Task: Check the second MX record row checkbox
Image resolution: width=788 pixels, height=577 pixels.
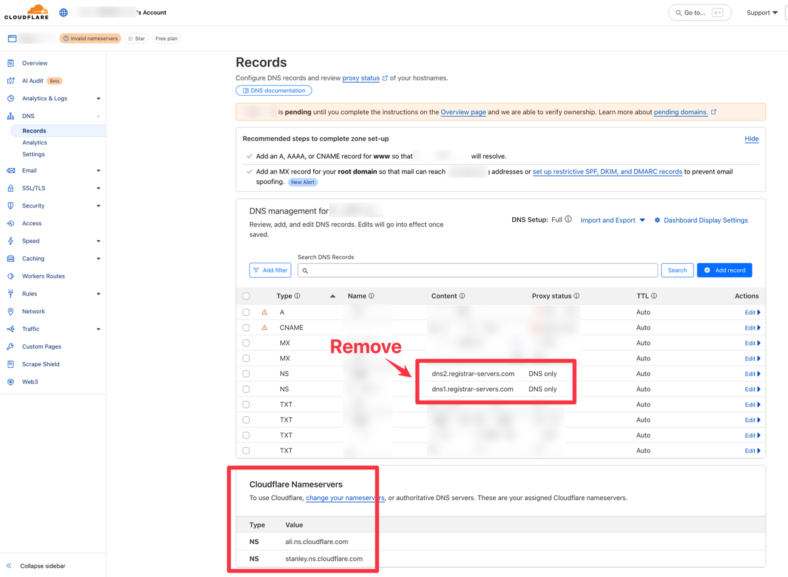Action: (246, 358)
